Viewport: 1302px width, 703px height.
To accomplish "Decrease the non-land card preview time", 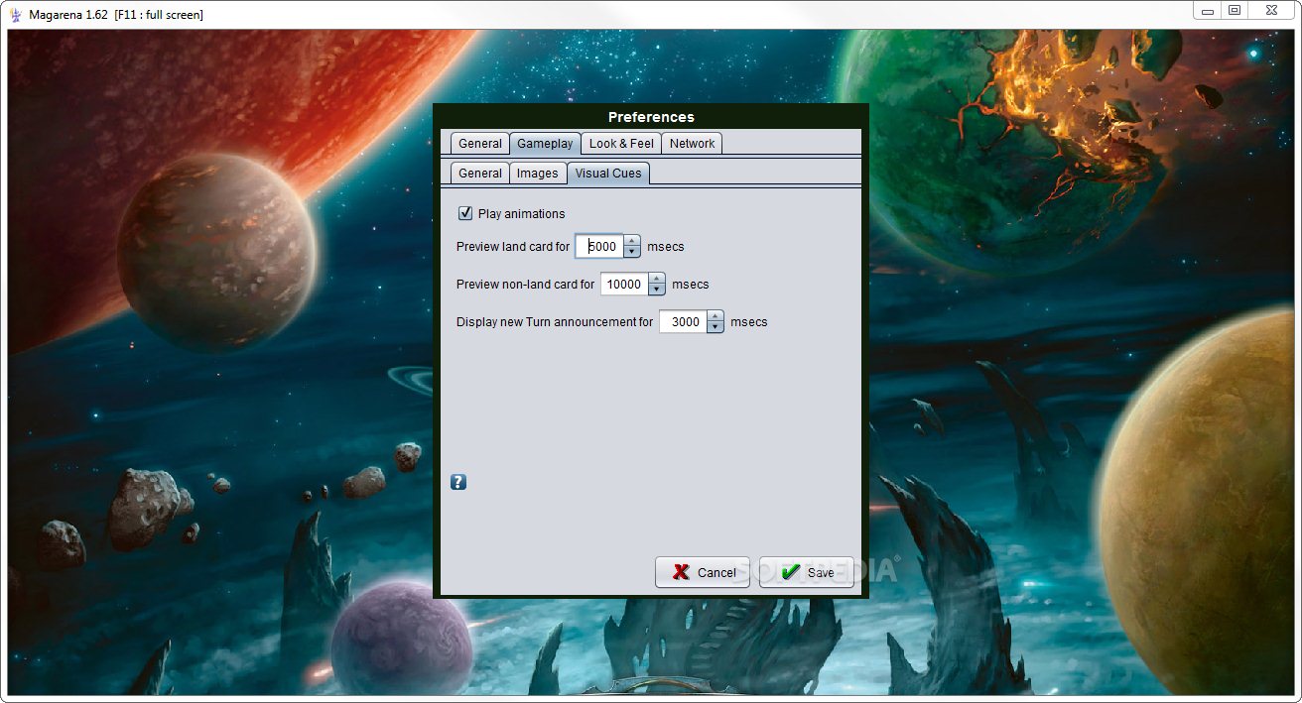I will point(657,290).
